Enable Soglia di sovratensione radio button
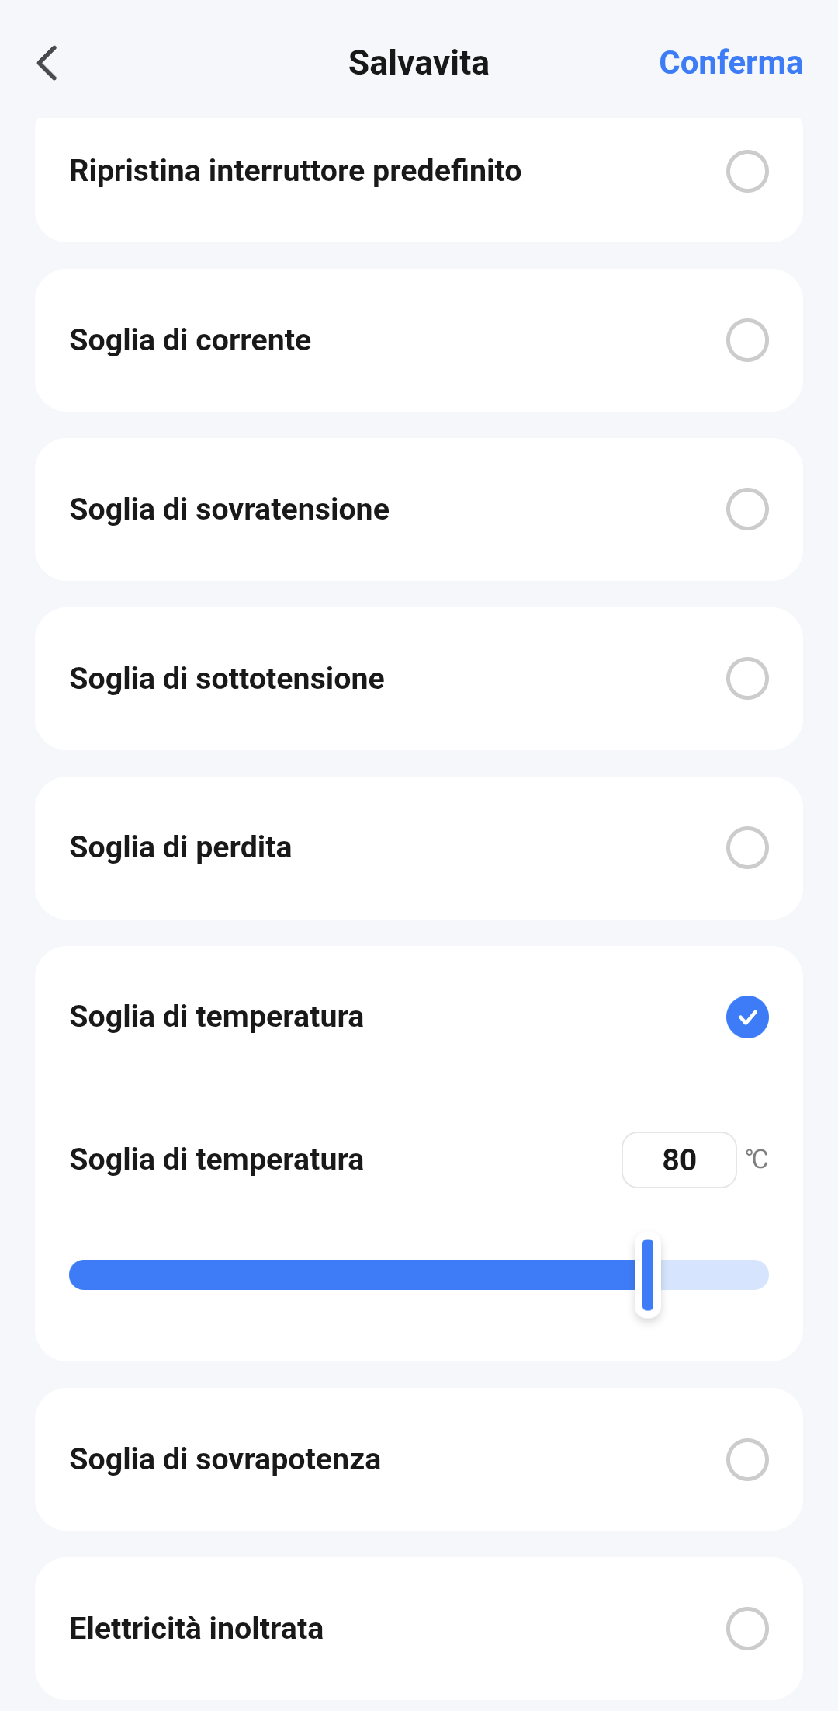Viewport: 838px width, 1711px height. pyautogui.click(x=747, y=509)
